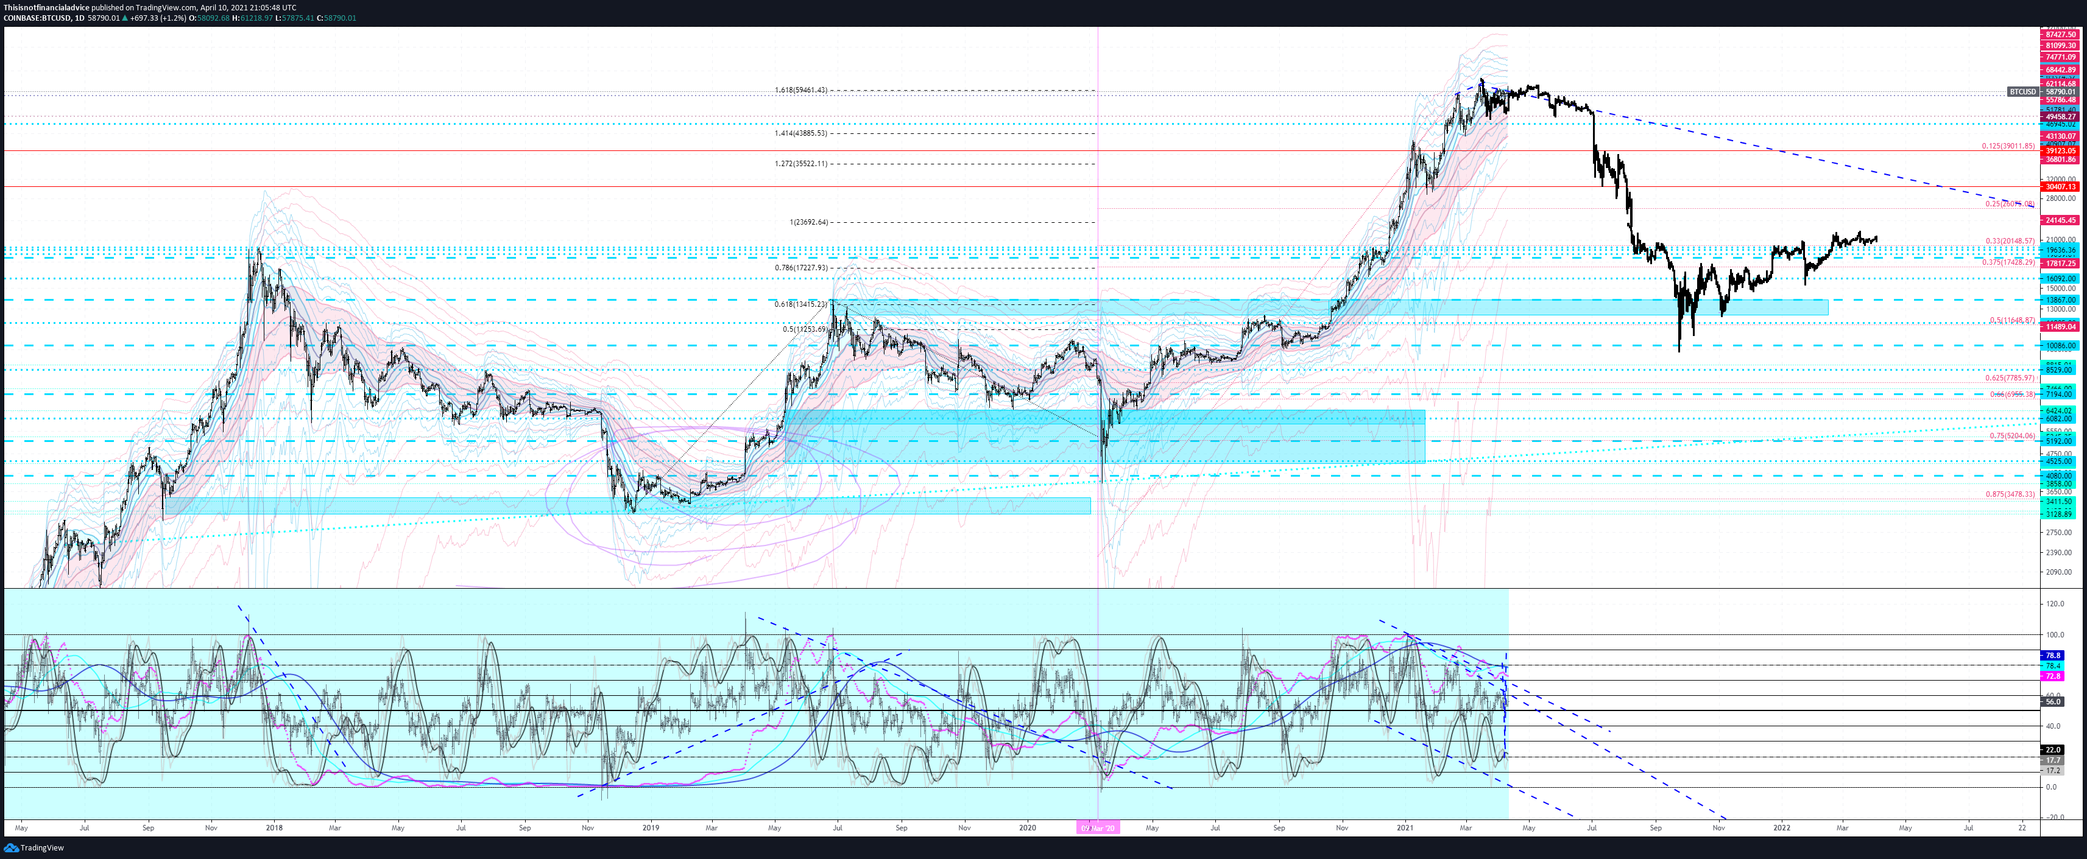Click the red 39123.05 price label
The image size is (2087, 859).
pyautogui.click(x=2060, y=150)
